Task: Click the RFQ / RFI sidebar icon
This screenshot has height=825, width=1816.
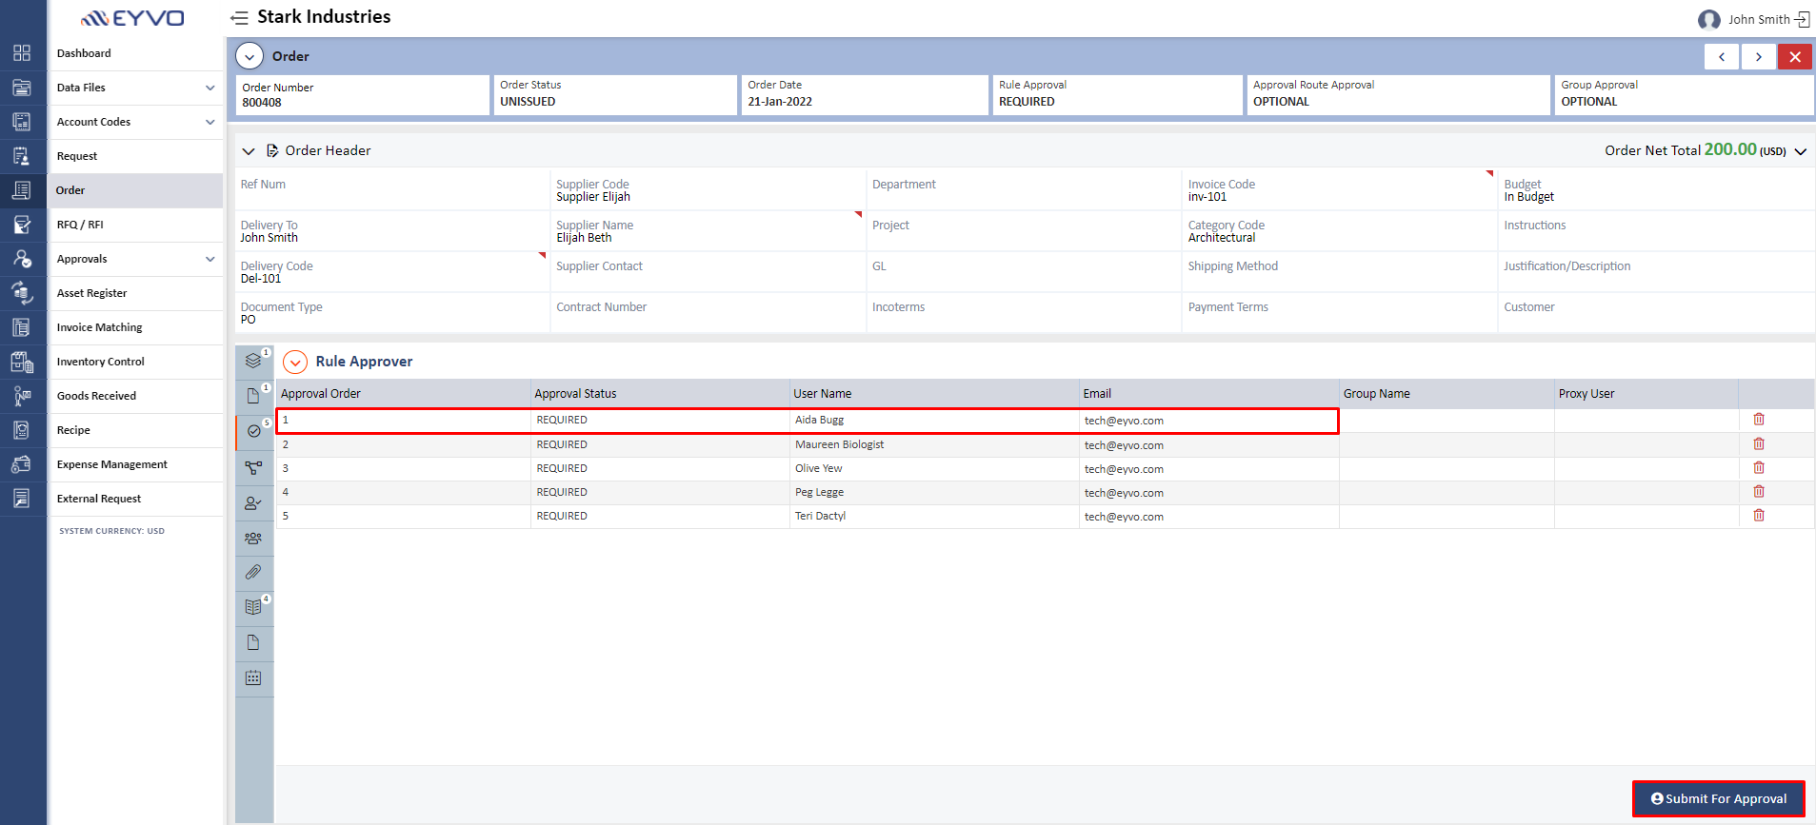Action: tap(22, 225)
